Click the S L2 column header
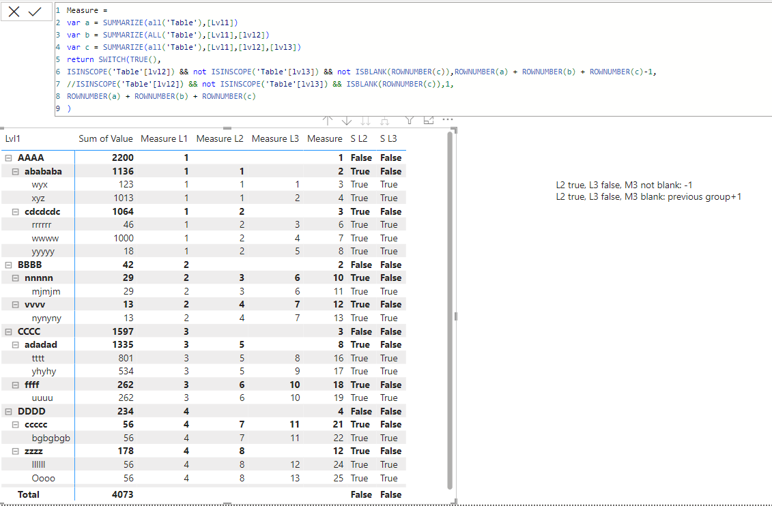The width and height of the screenshot is (772, 508). (x=359, y=138)
